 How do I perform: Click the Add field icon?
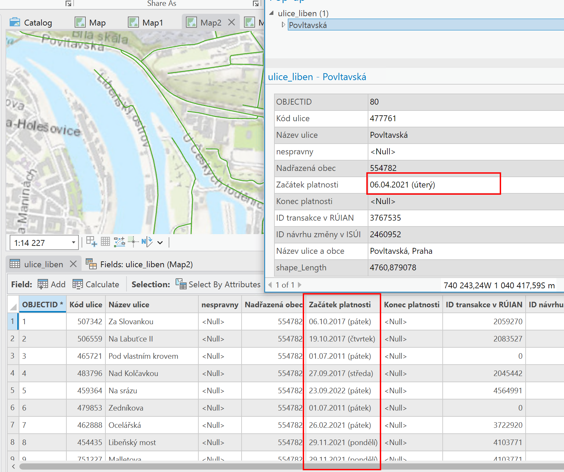tap(43, 284)
